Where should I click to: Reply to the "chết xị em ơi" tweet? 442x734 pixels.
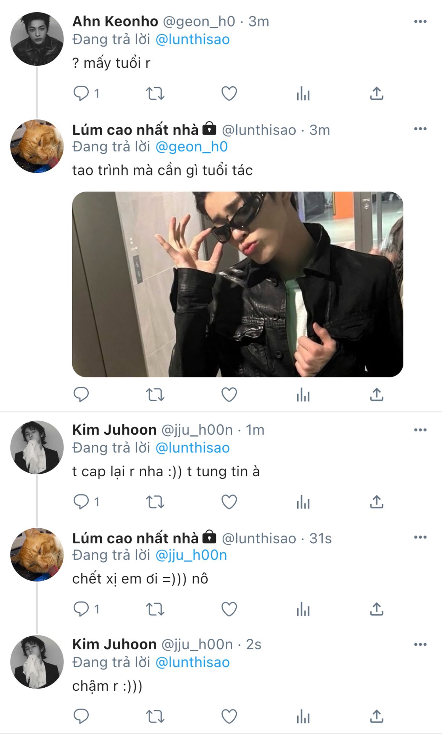pyautogui.click(x=81, y=609)
